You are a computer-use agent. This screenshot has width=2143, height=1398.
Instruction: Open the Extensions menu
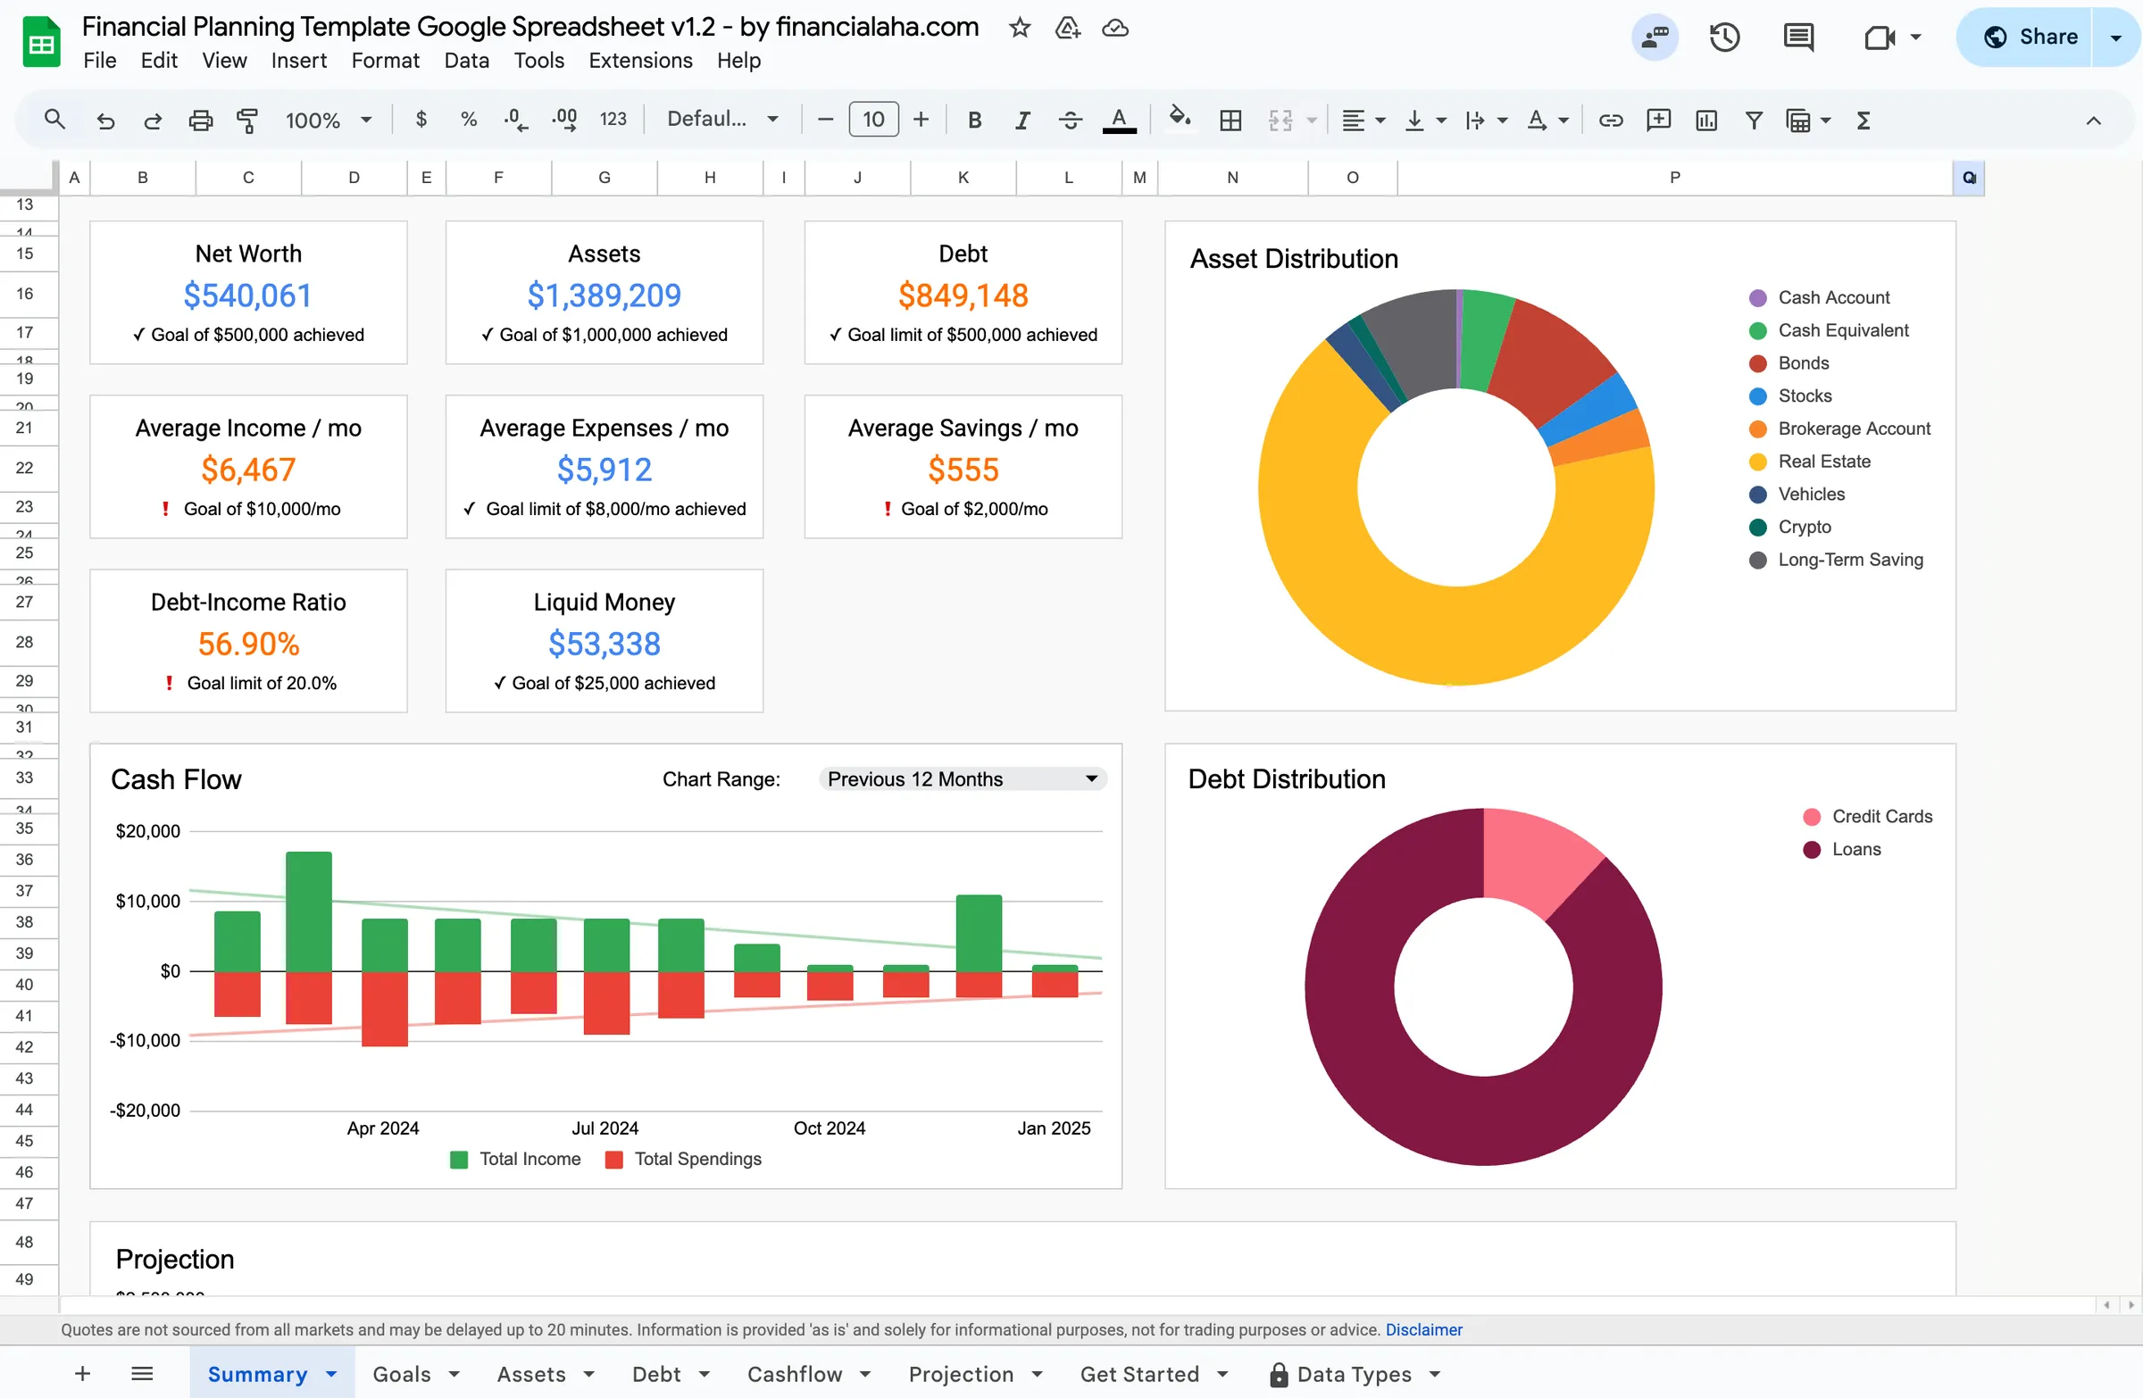coord(639,61)
